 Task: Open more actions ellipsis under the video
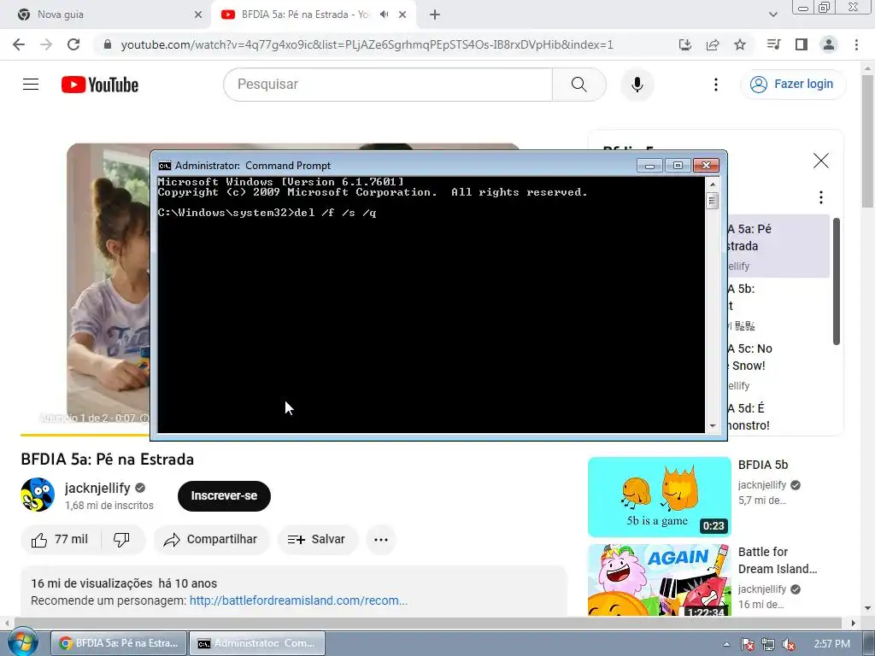[381, 540]
